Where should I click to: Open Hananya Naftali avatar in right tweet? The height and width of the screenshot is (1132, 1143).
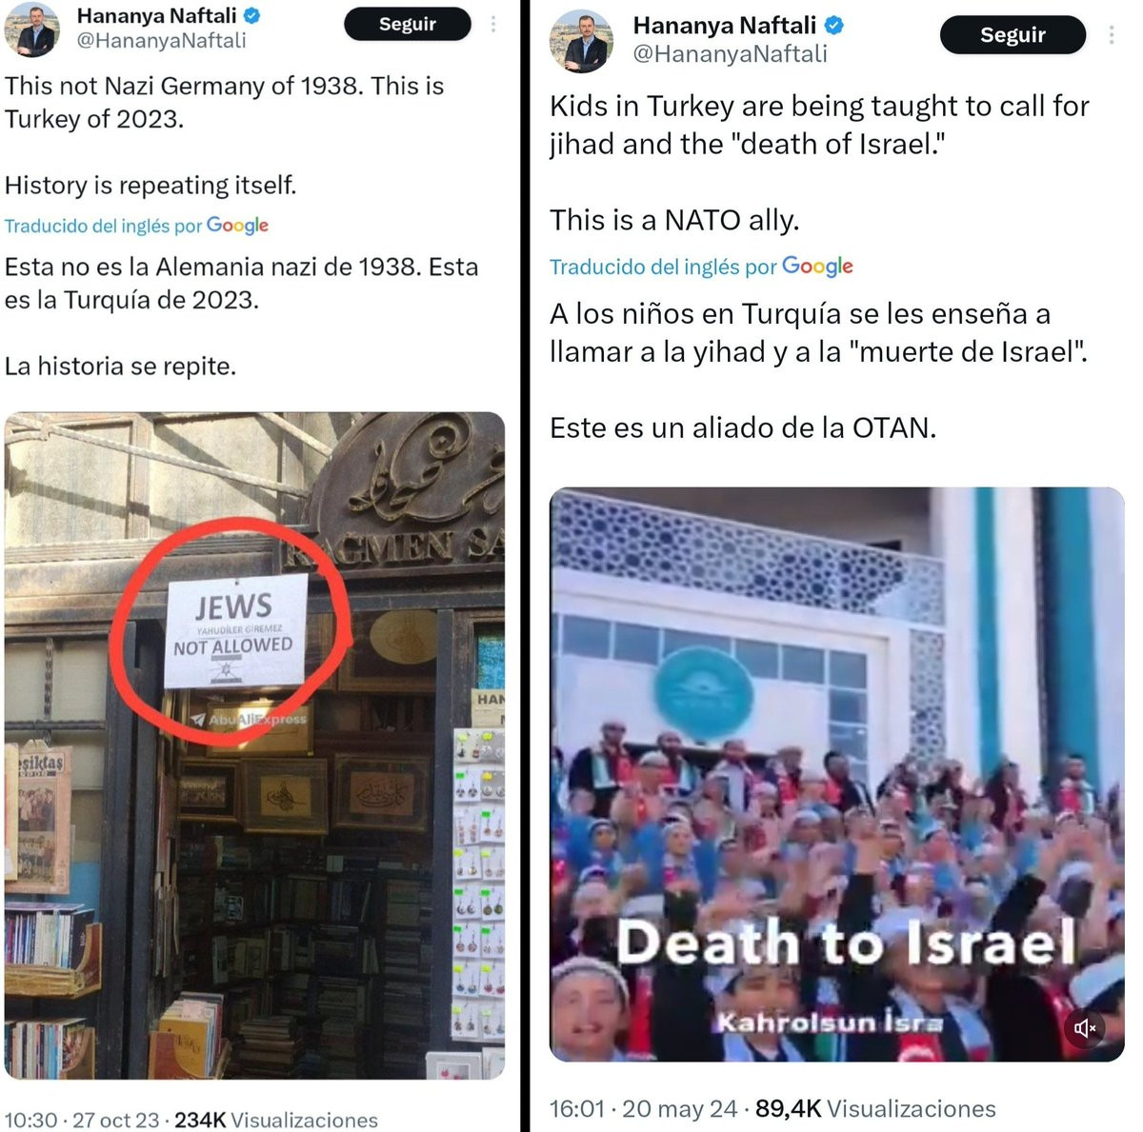point(581,43)
